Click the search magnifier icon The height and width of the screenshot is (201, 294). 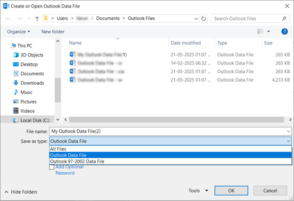pos(284,18)
